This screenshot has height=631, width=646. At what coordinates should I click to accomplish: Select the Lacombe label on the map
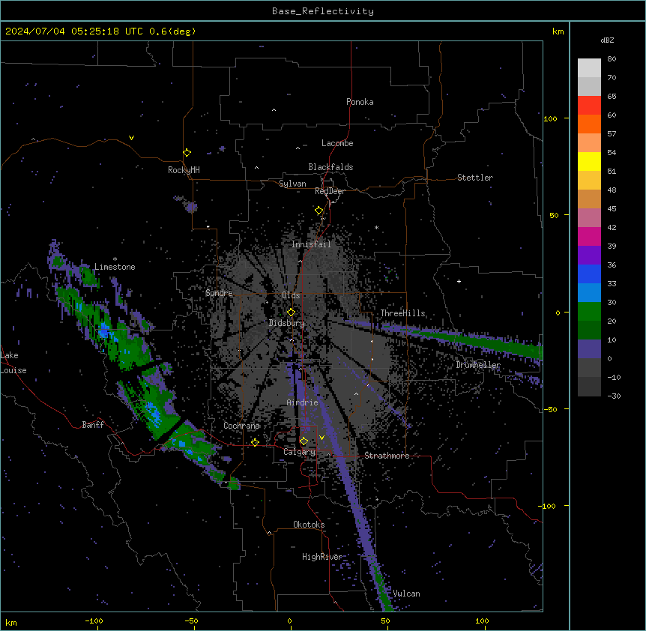[x=337, y=143]
